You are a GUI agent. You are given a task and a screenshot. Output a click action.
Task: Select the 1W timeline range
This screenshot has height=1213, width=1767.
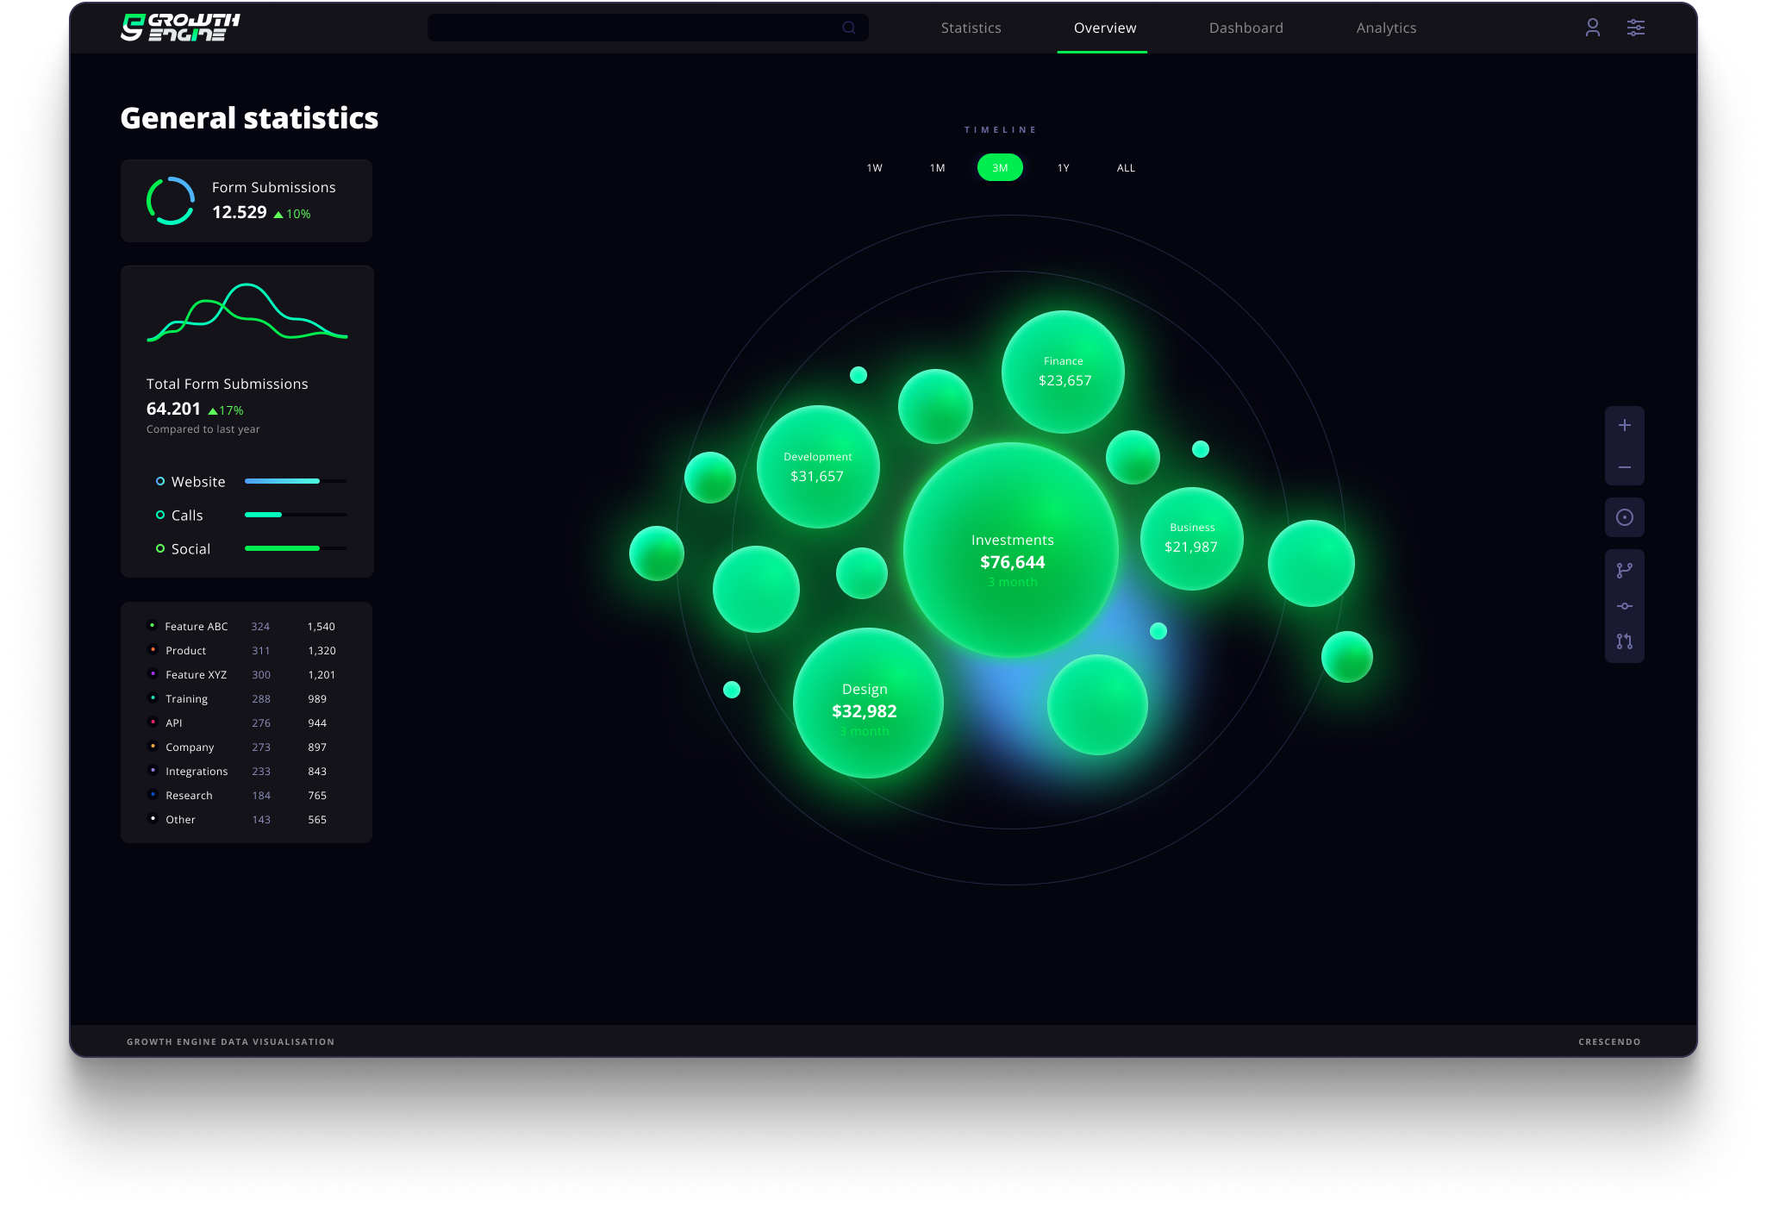[874, 168]
